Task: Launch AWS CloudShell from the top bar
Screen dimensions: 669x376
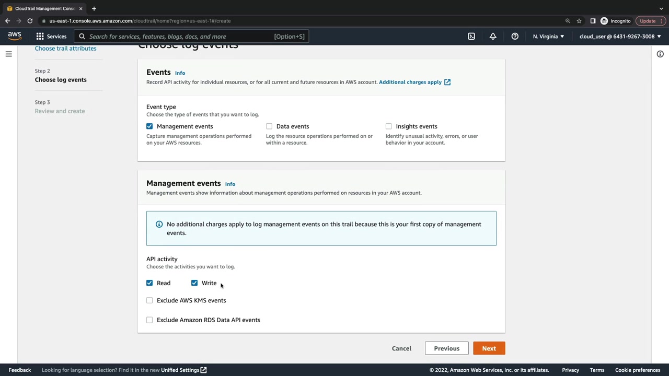Action: coord(471,37)
